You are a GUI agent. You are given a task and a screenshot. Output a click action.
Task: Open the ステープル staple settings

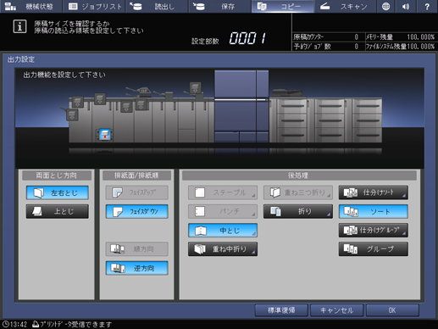(x=223, y=192)
